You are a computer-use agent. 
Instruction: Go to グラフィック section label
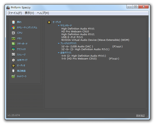[21, 49]
